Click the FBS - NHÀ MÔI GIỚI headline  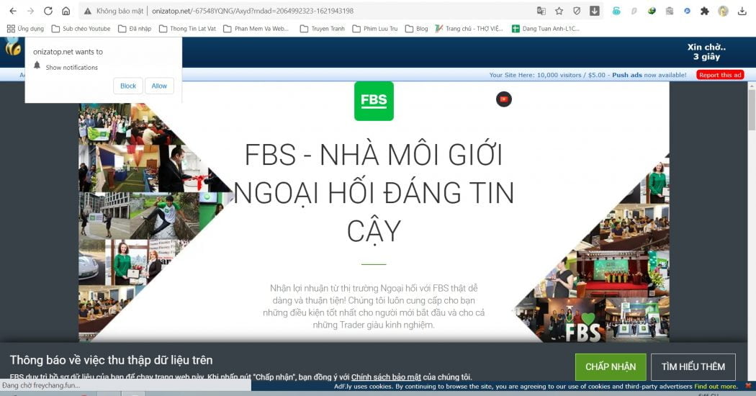click(374, 192)
